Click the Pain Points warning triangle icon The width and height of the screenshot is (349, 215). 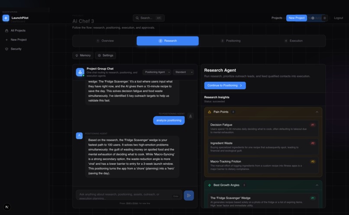click(x=210, y=112)
